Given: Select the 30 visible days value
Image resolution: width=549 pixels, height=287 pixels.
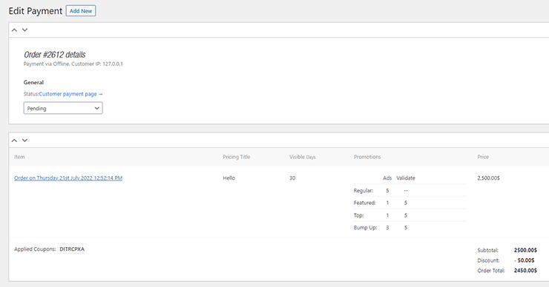Looking at the screenshot, I should (x=292, y=178).
